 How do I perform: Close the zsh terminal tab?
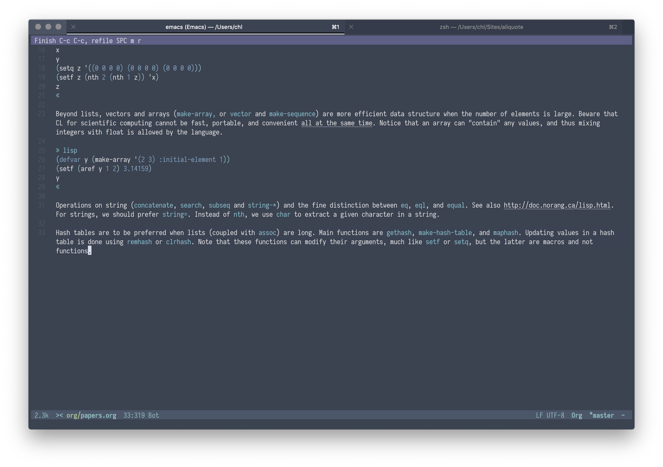point(351,27)
